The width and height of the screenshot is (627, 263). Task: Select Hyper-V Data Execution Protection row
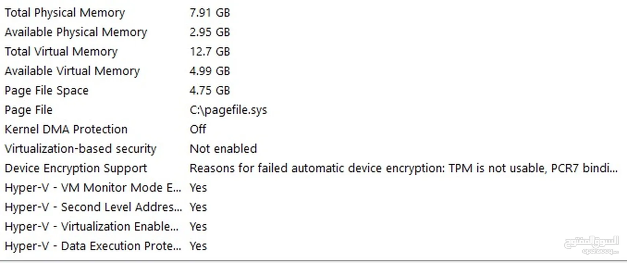[x=313, y=246]
